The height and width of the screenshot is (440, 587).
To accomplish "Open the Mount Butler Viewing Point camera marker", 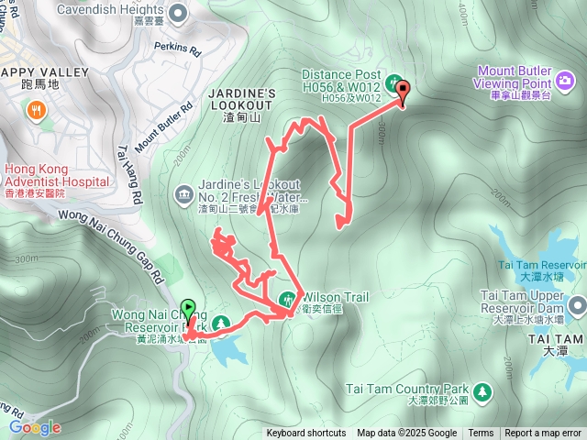I will pos(565,81).
